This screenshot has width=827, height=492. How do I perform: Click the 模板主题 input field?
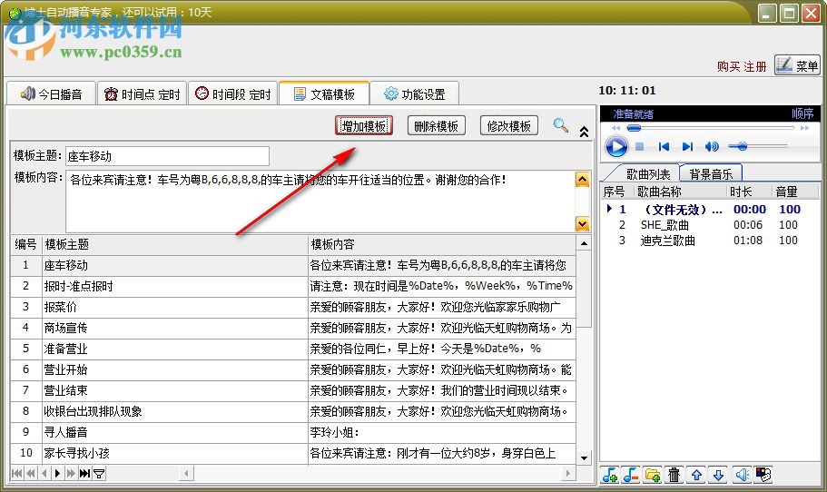[167, 156]
